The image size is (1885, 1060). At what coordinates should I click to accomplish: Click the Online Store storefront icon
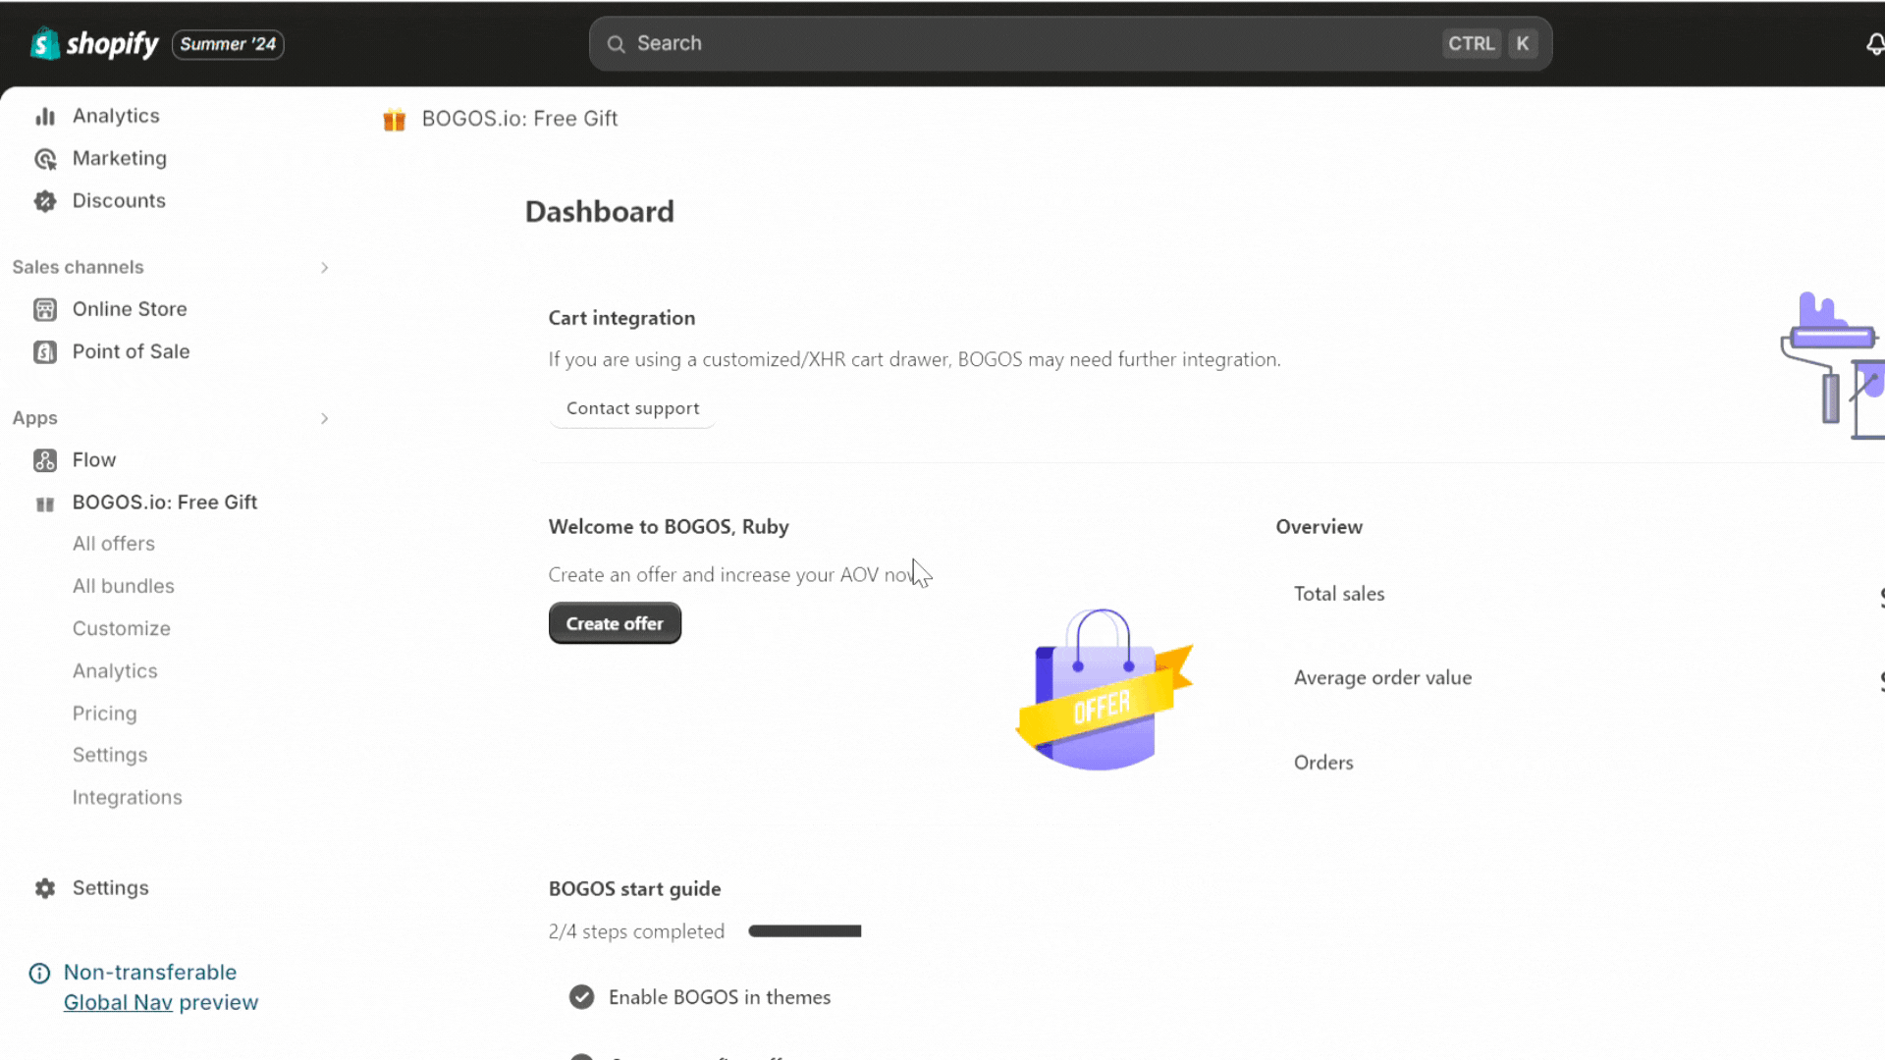45,310
